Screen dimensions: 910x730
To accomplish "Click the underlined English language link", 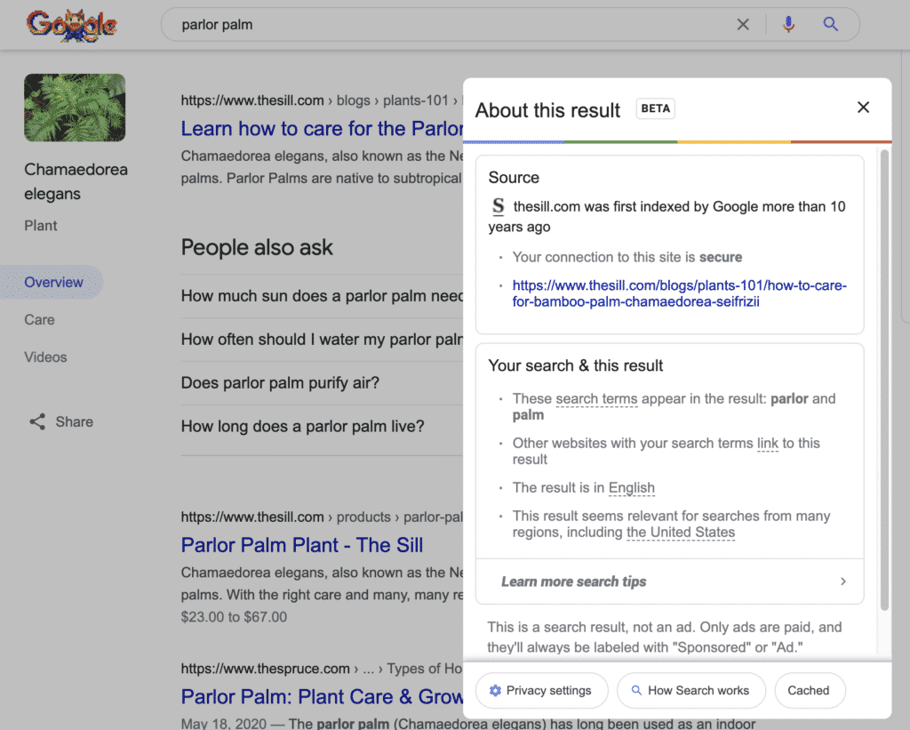I will pyautogui.click(x=632, y=488).
